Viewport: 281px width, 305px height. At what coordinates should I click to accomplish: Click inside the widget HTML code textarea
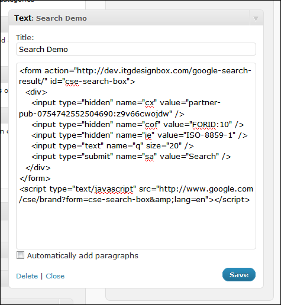136,156
